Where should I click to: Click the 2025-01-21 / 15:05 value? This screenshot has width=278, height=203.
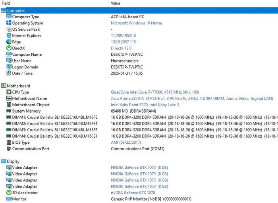click(127, 73)
